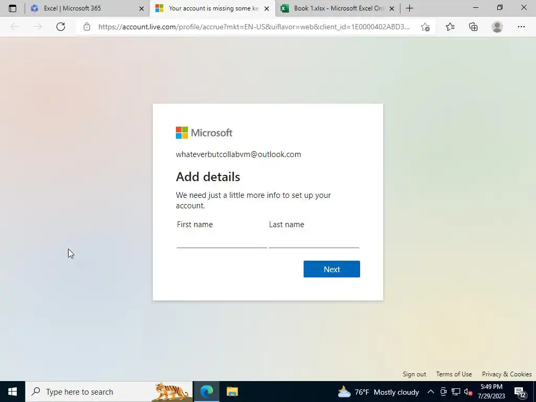Close the Book 1.xlsx tab
The height and width of the screenshot is (402, 536).
(392, 8)
